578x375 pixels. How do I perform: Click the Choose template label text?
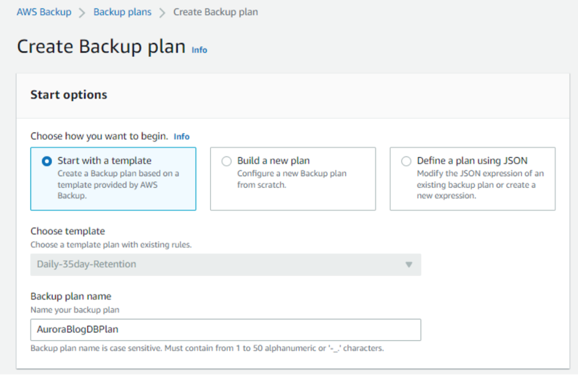68,231
